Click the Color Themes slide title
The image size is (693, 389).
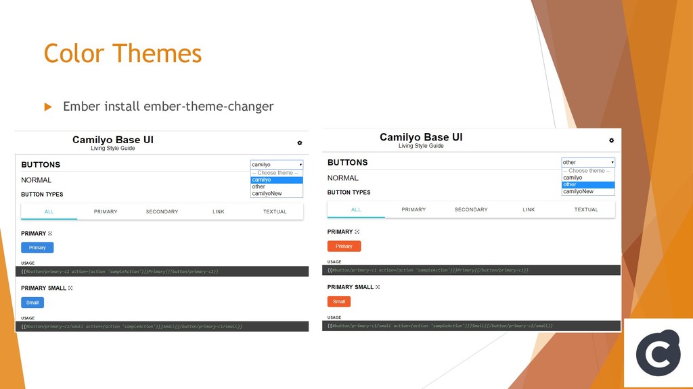click(x=122, y=53)
